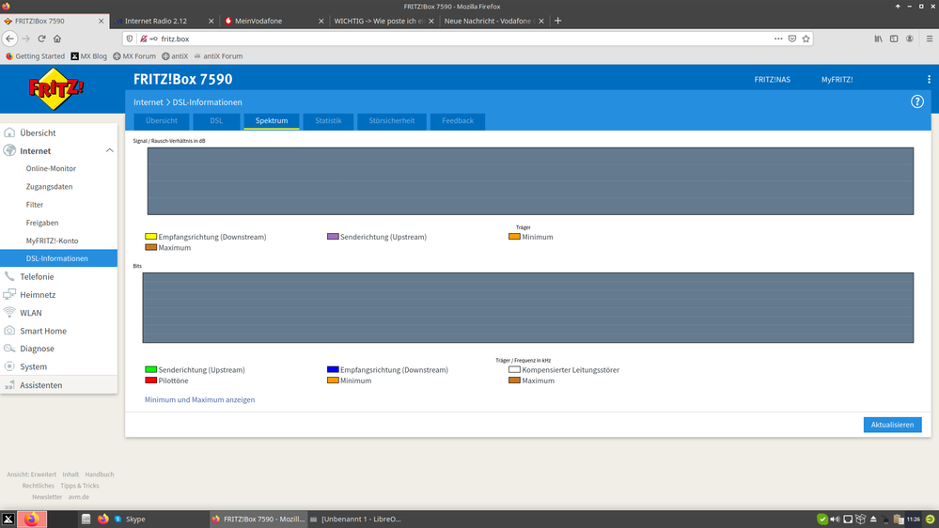Bookmark this page with the star icon
The width and height of the screenshot is (939, 528).
point(806,39)
